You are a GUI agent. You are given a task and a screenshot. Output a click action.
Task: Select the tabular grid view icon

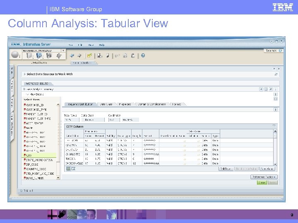click(x=68, y=168)
